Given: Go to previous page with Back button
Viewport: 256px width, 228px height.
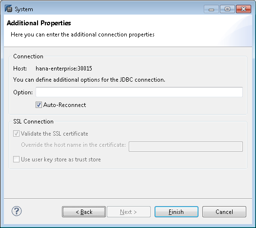Looking at the screenshot, I should click(x=84, y=212).
